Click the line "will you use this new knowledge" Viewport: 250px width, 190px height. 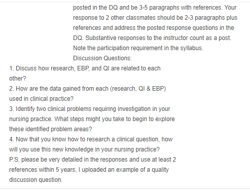84,149
